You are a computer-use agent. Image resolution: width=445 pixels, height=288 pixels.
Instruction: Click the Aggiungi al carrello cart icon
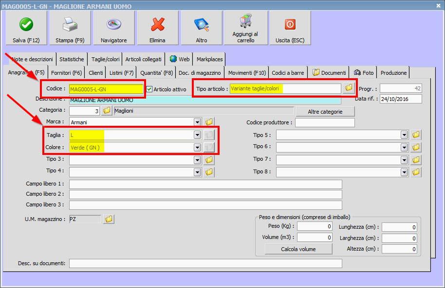pyautogui.click(x=245, y=21)
